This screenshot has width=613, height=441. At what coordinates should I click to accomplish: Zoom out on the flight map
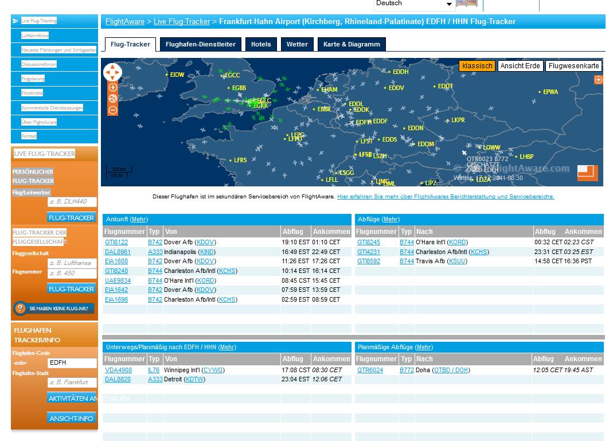point(113,110)
